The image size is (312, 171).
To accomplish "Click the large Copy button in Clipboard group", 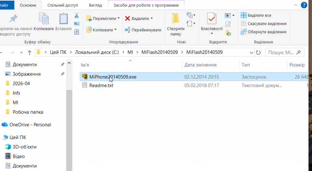I will (44, 22).
